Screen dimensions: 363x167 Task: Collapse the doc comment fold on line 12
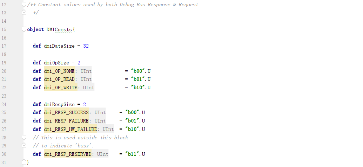(24, 5)
